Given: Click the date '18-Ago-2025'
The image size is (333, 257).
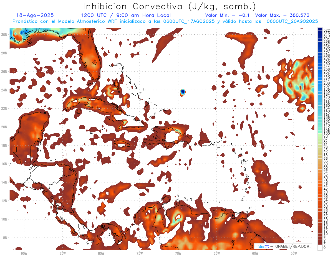Looking at the screenshot, I should point(35,16).
